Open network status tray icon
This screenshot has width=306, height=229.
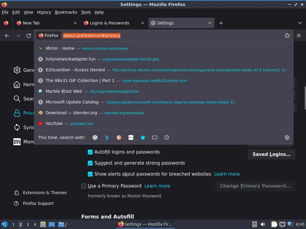click(282, 224)
